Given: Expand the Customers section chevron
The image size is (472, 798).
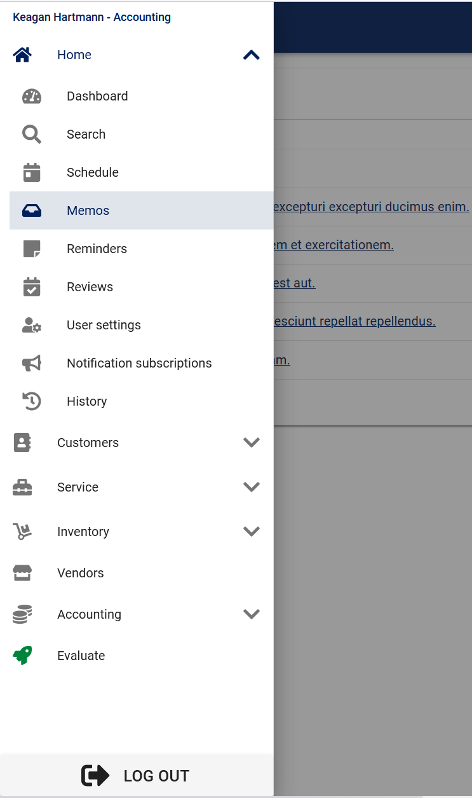Looking at the screenshot, I should pos(252,443).
